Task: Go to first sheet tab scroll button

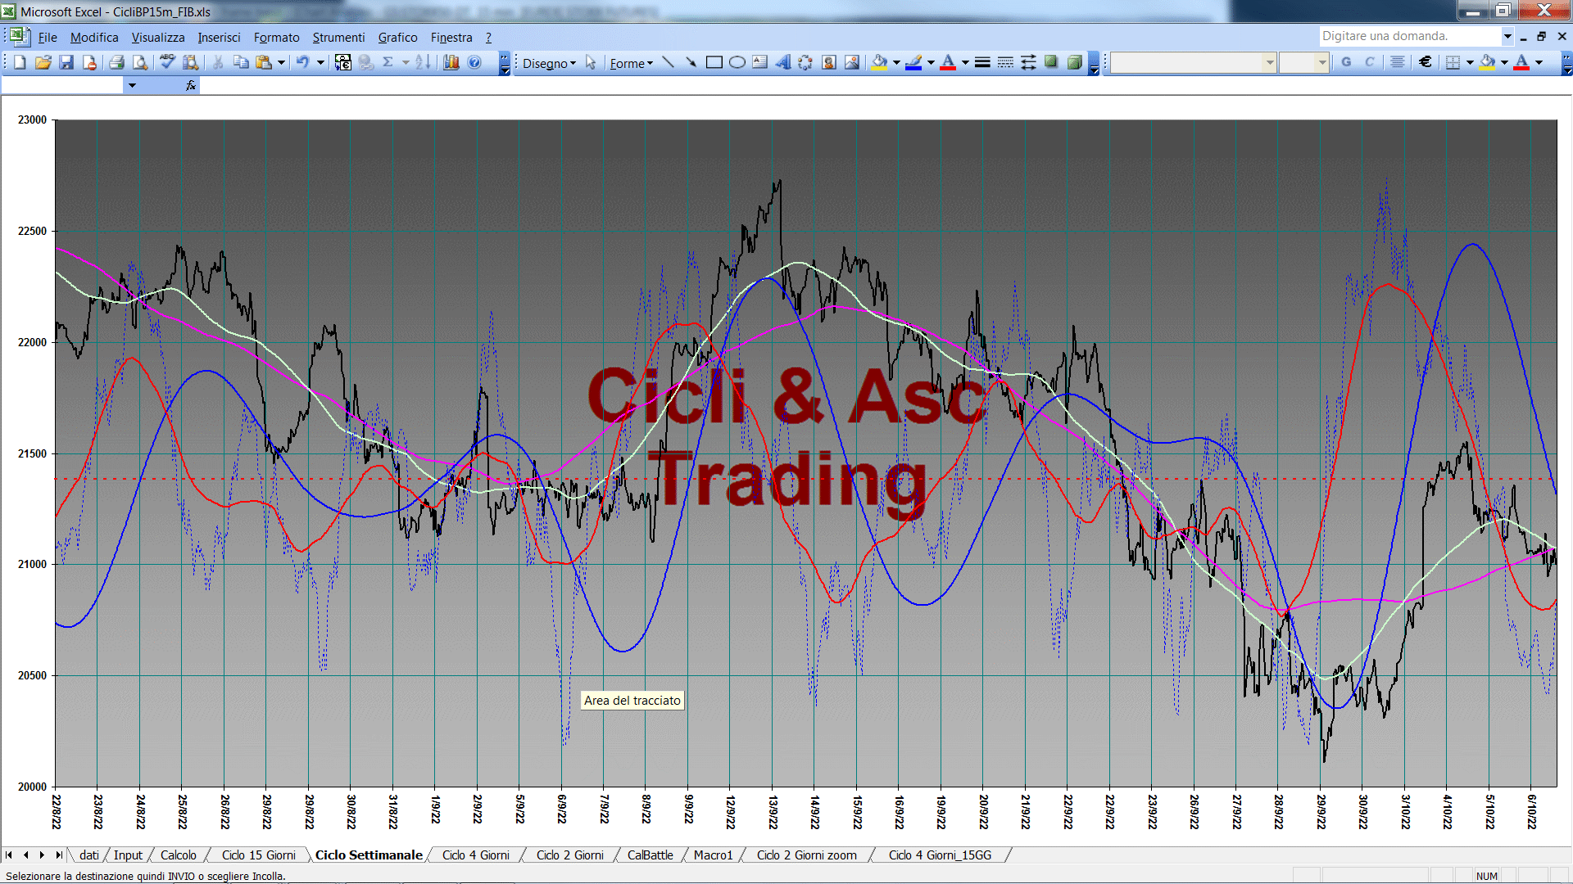Action: pos(9,855)
